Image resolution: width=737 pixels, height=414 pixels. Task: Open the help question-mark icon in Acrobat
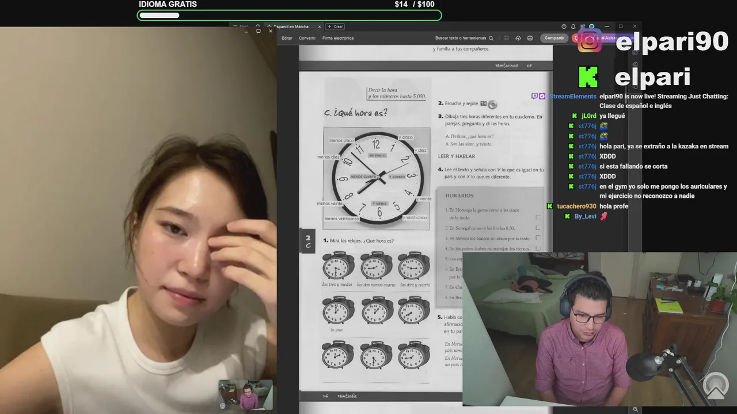pos(564,26)
